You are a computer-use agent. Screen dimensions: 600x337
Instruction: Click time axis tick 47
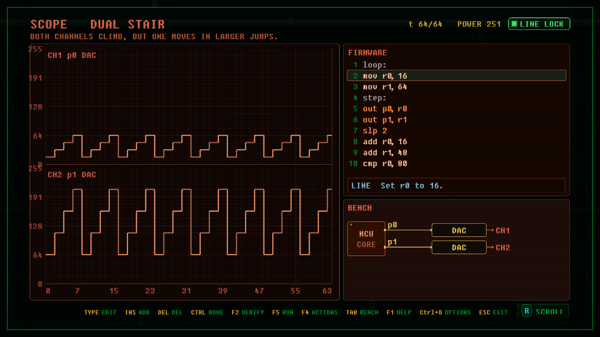tap(259, 291)
